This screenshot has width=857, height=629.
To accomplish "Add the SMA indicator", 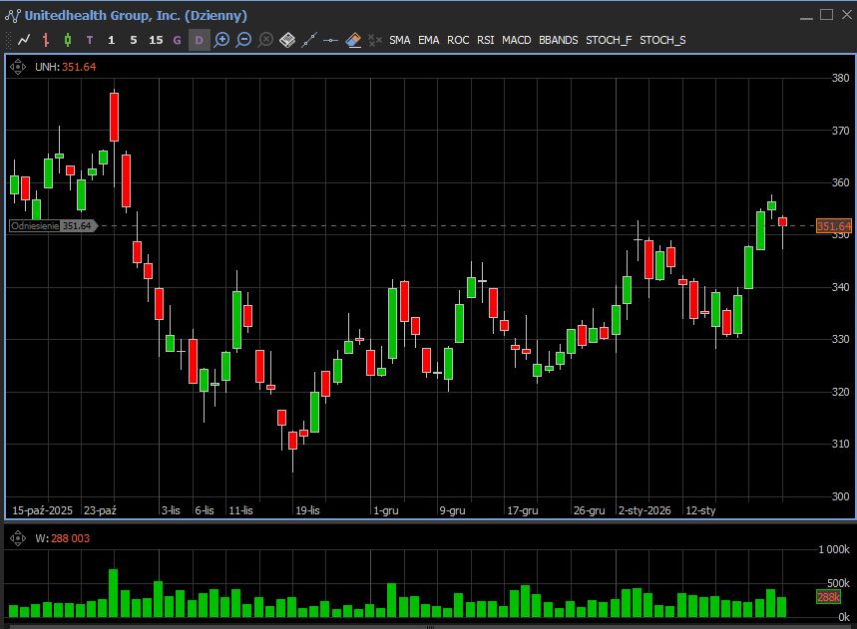I will [x=399, y=40].
